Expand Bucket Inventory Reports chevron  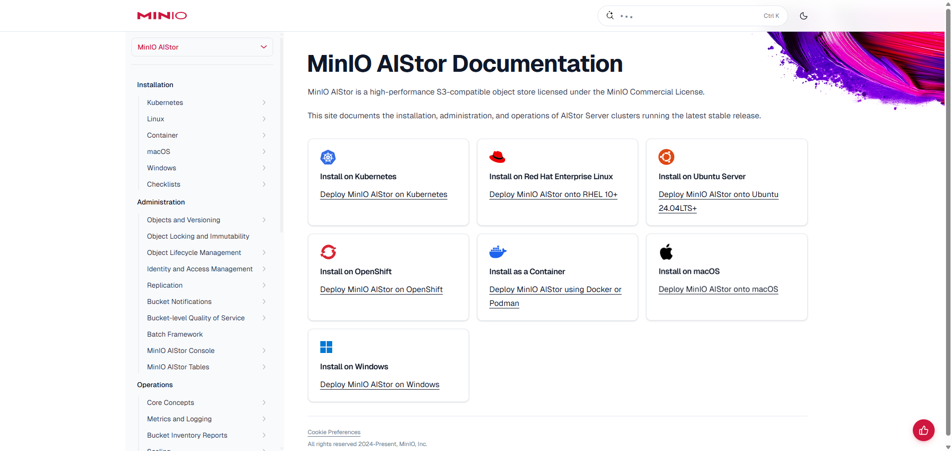(x=264, y=435)
